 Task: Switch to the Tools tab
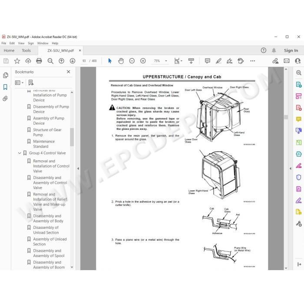(x=26, y=50)
